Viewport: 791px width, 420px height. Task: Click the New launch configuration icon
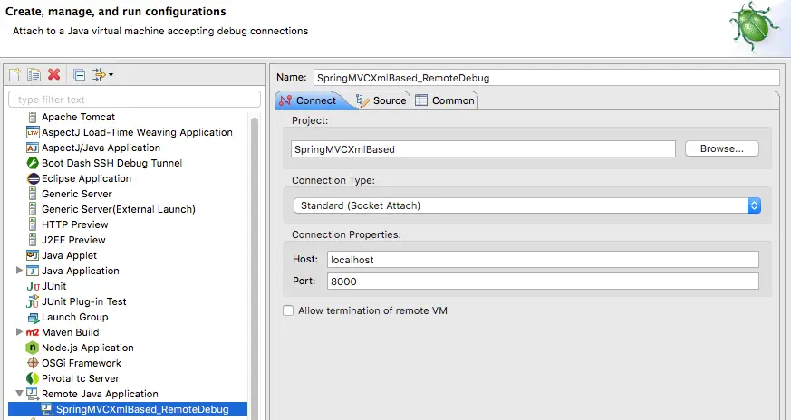tap(14, 74)
